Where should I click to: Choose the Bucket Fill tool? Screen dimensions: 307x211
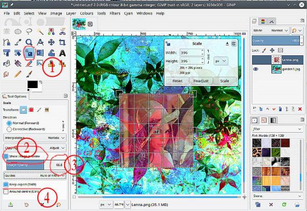point(7,64)
